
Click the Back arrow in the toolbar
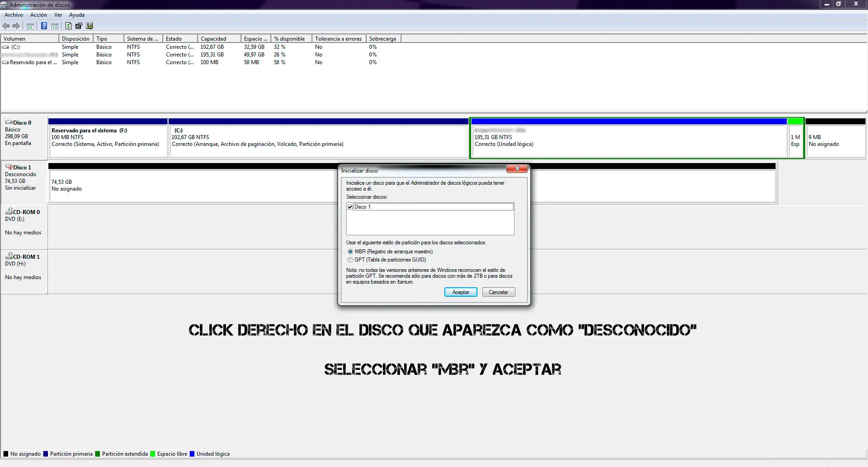pos(6,26)
